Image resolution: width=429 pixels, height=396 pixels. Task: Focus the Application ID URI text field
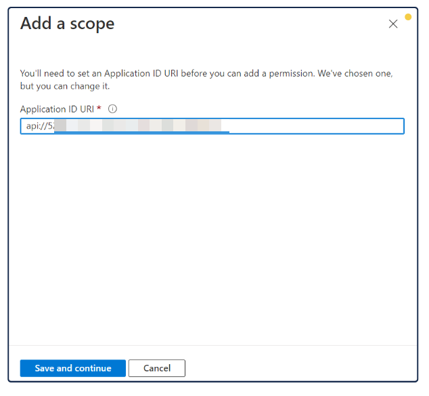pos(304,126)
